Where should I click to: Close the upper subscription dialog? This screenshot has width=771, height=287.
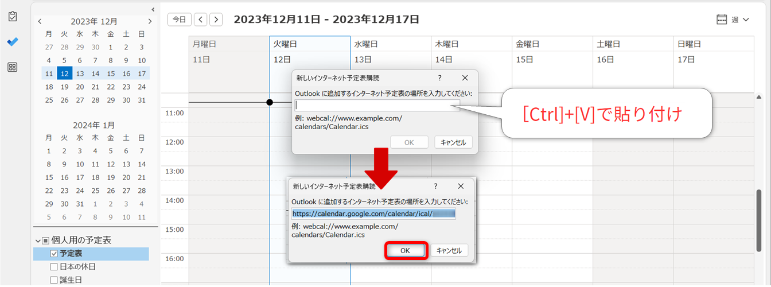point(465,77)
